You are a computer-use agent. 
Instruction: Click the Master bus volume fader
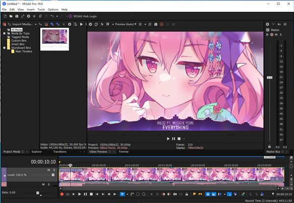(x=269, y=77)
